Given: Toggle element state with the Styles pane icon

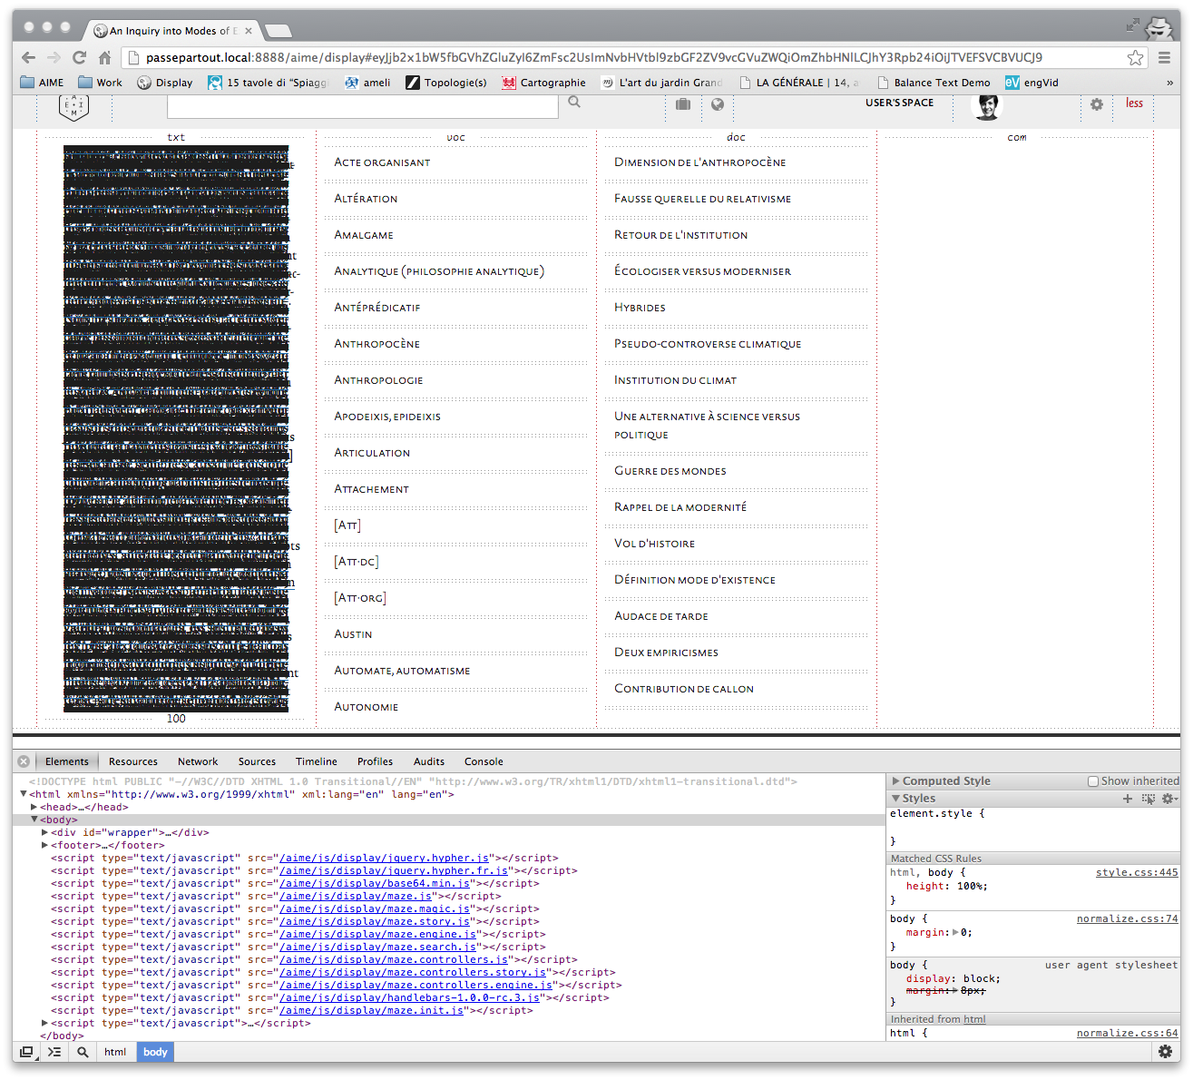Looking at the screenshot, I should [1149, 799].
